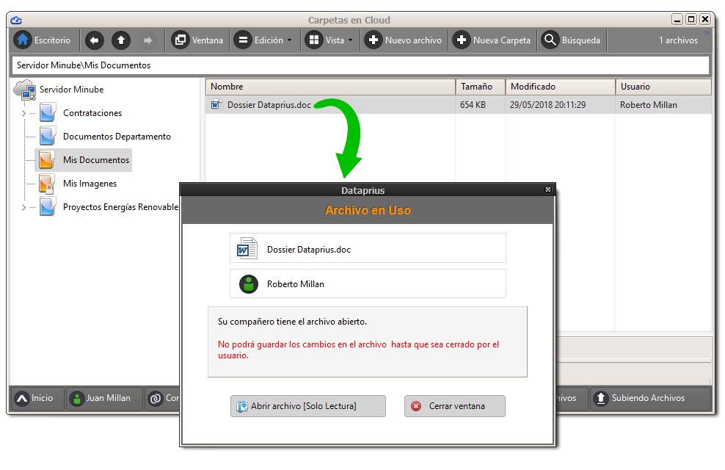Open the Ventana toolbar button
This screenshot has width=725, height=470.
click(197, 40)
